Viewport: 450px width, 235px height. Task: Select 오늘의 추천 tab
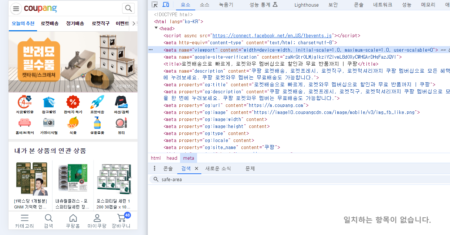pyautogui.click(x=23, y=23)
